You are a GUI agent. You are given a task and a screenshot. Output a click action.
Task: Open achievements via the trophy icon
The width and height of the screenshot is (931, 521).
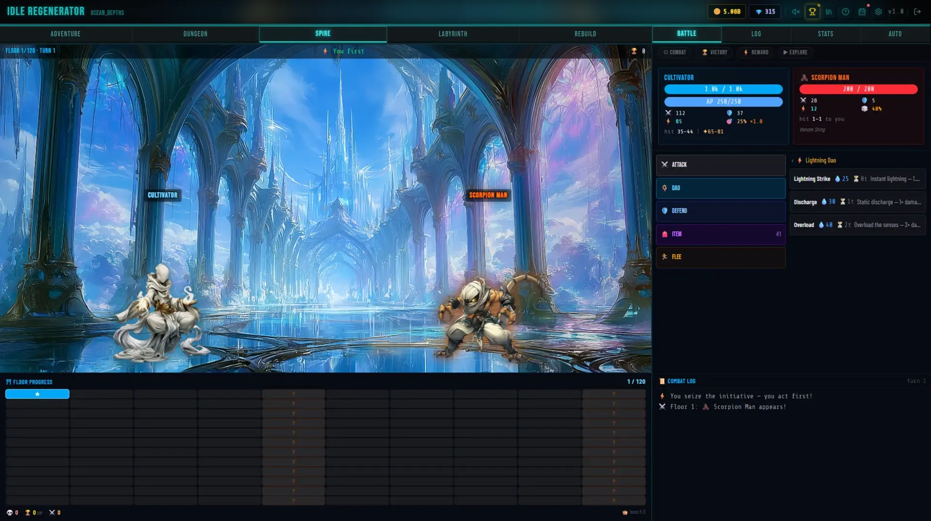tap(812, 12)
